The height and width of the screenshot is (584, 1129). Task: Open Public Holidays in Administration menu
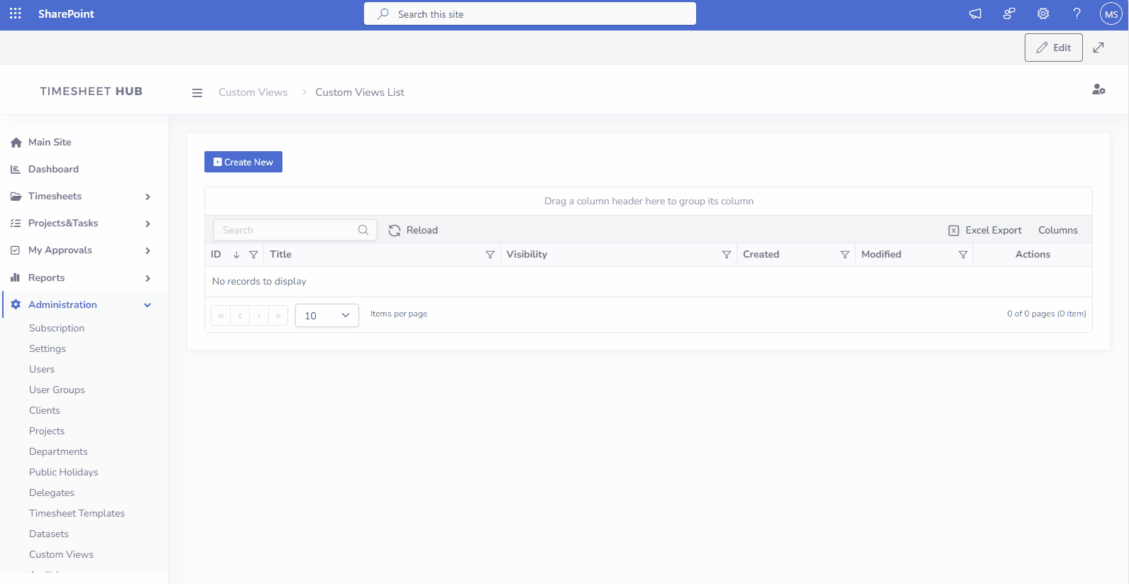(64, 473)
